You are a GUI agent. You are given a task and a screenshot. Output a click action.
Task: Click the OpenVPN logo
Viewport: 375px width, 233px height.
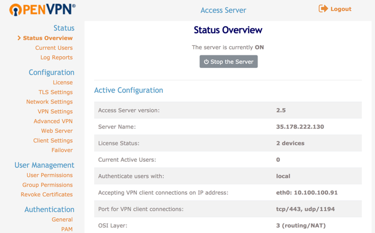(x=42, y=10)
